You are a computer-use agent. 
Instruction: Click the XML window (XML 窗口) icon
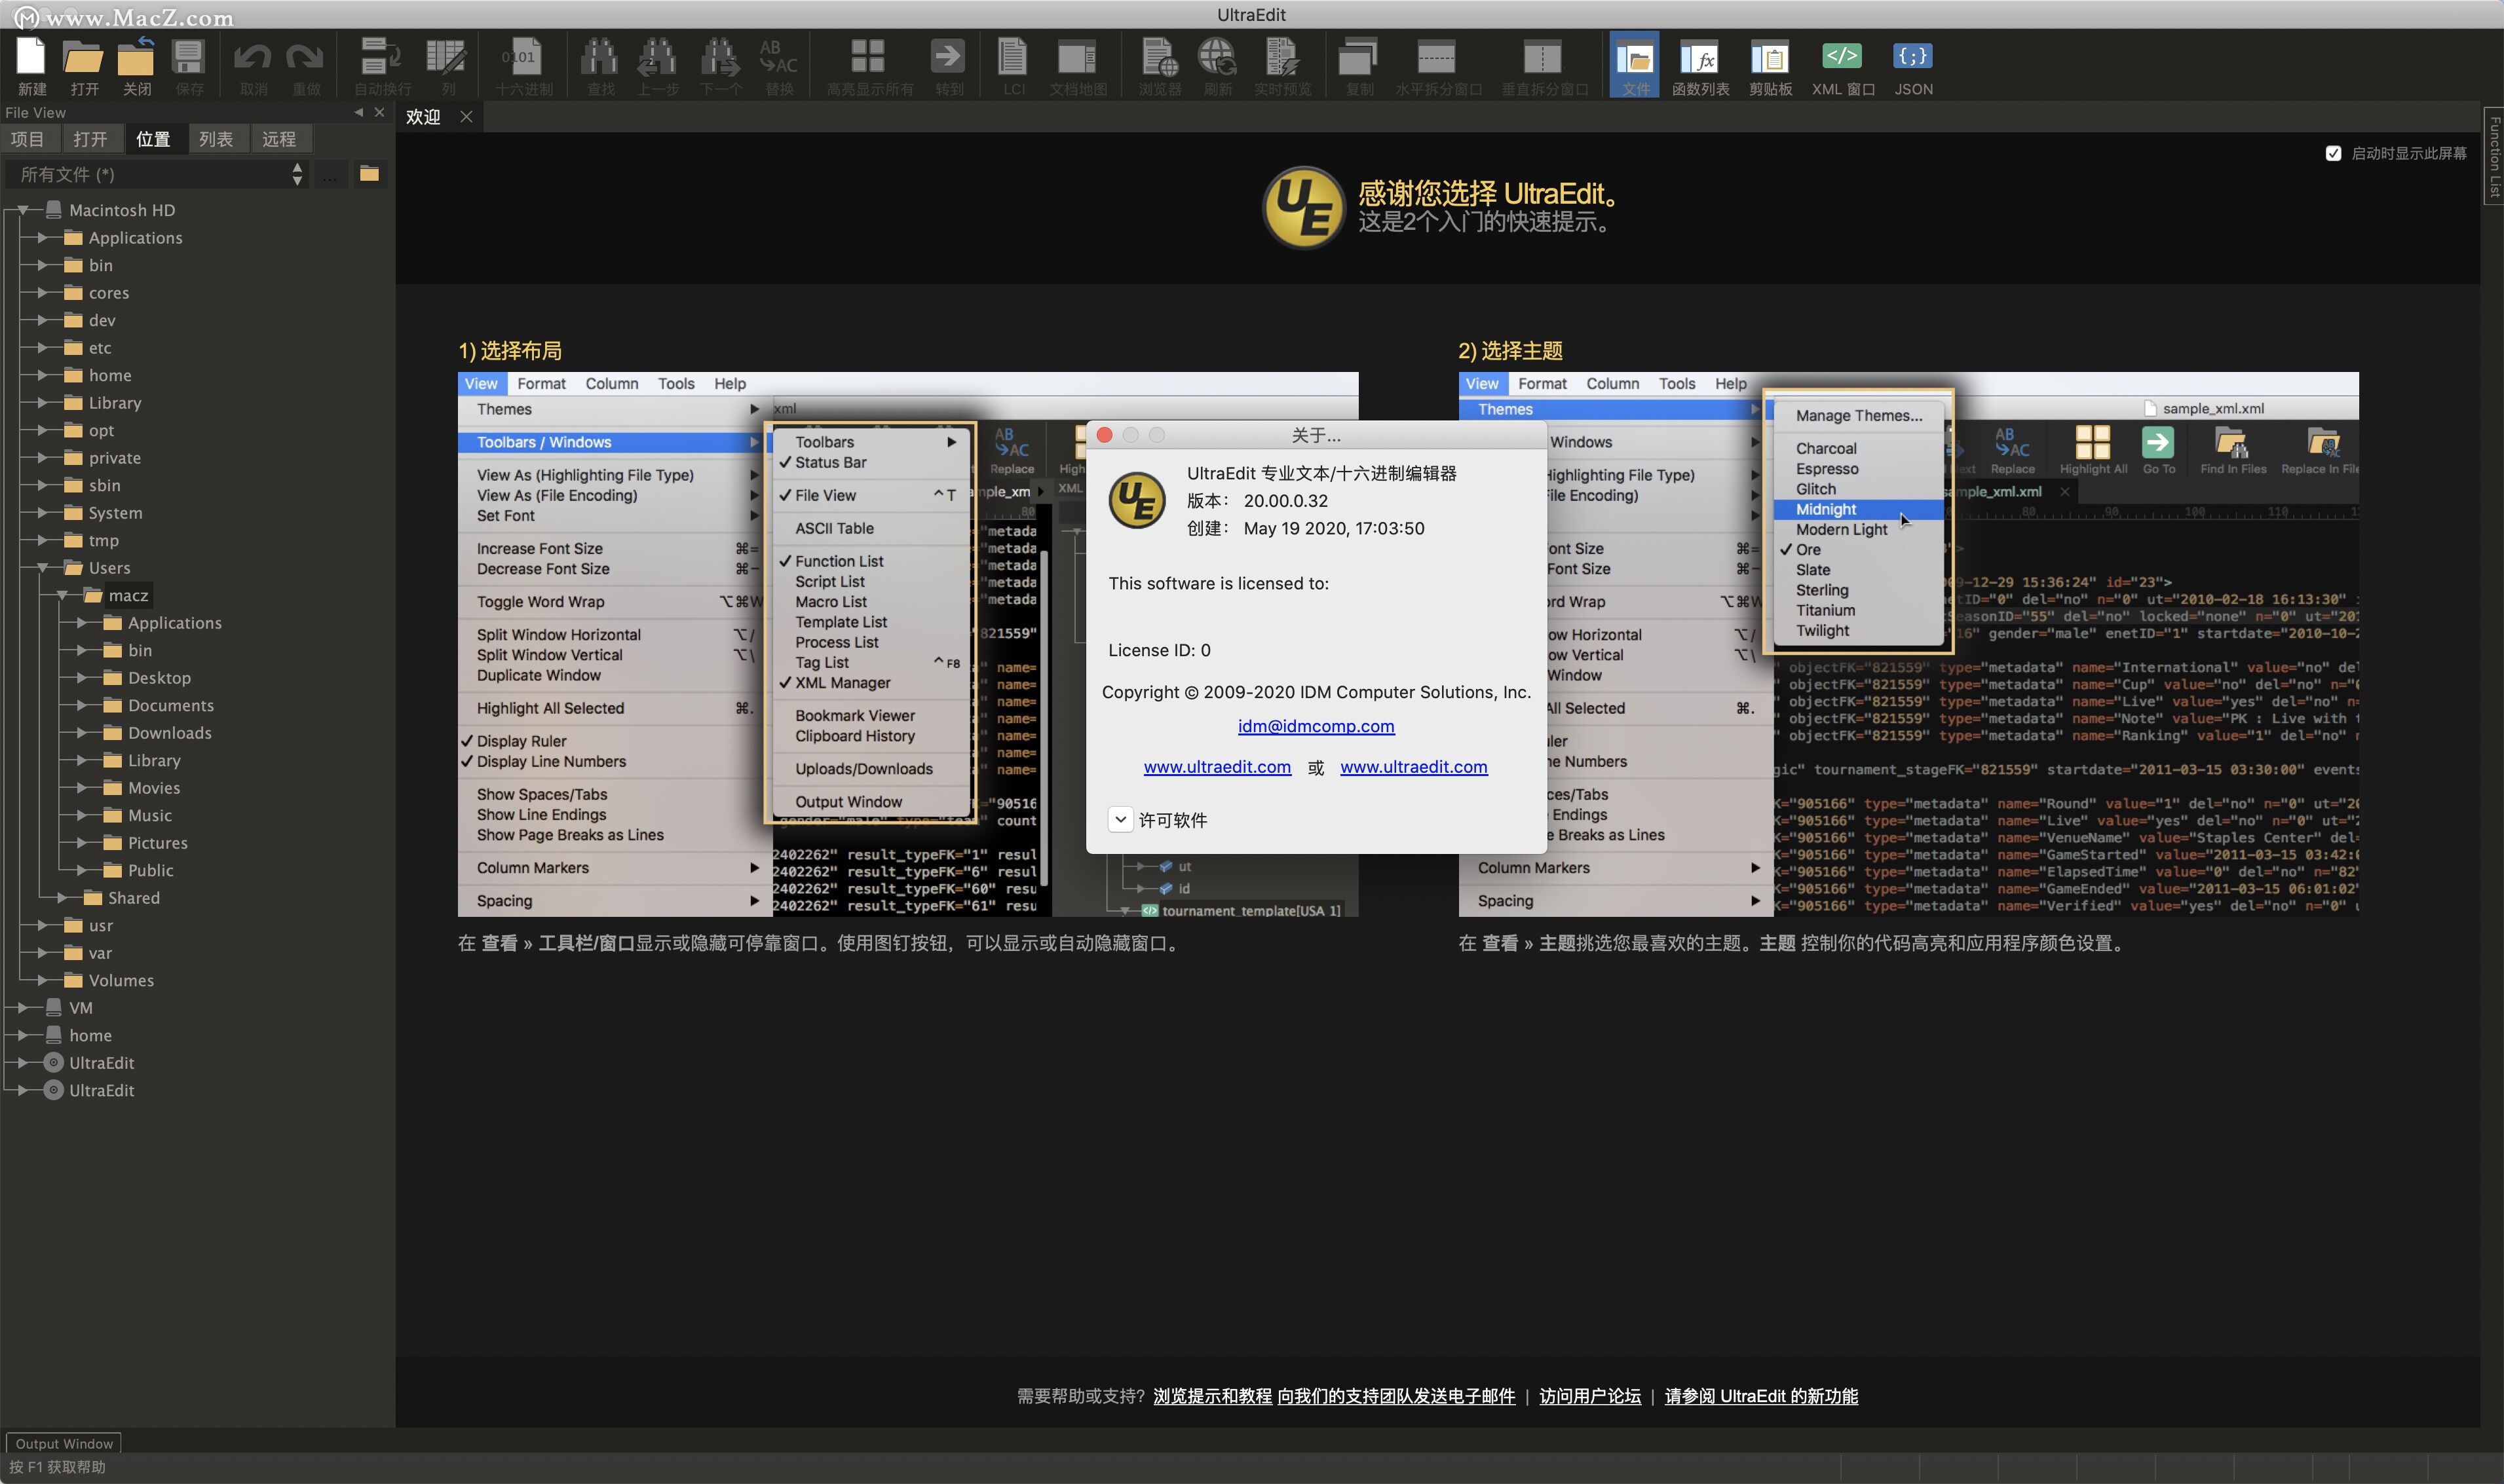click(x=1842, y=57)
